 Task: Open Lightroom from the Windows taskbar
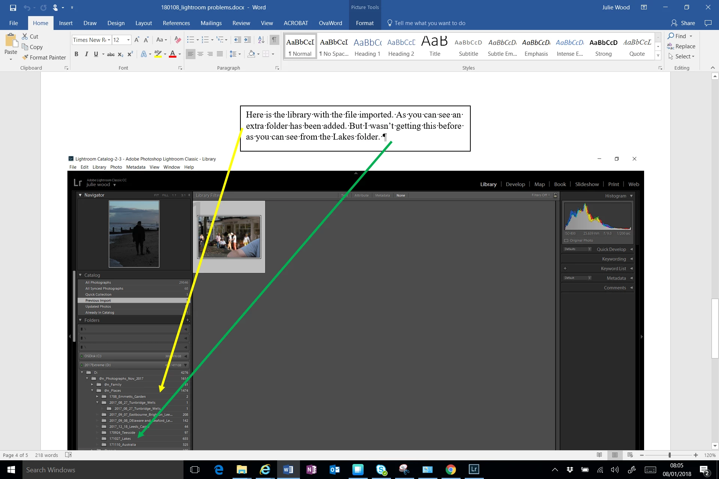click(474, 469)
